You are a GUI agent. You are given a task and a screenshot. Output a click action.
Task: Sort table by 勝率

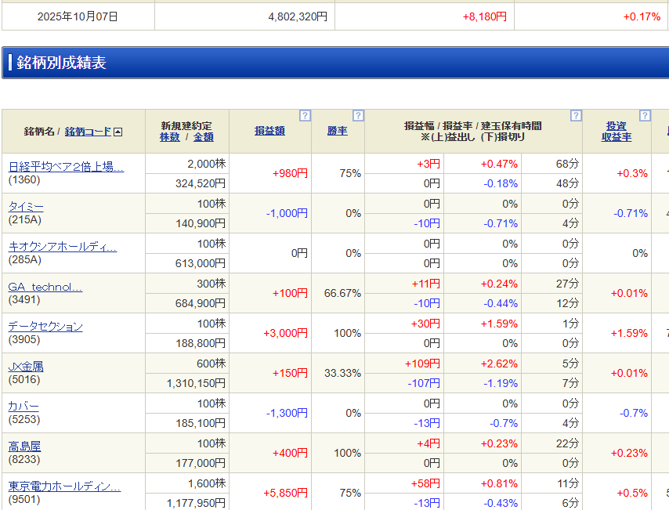tap(337, 131)
